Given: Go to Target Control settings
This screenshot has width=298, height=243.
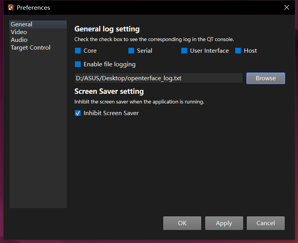Looking at the screenshot, I should pyautogui.click(x=31, y=48).
